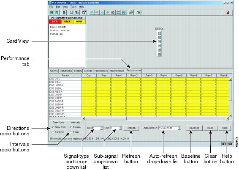239x170 pixels.
Task: Open the Tools menu
Action: click(x=73, y=7)
